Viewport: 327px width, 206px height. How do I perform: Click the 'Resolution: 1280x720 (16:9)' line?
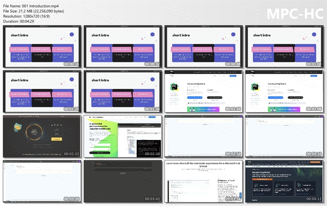click(x=27, y=16)
